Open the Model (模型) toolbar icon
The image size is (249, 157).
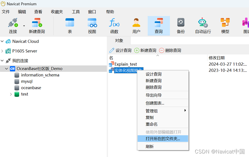(225, 22)
